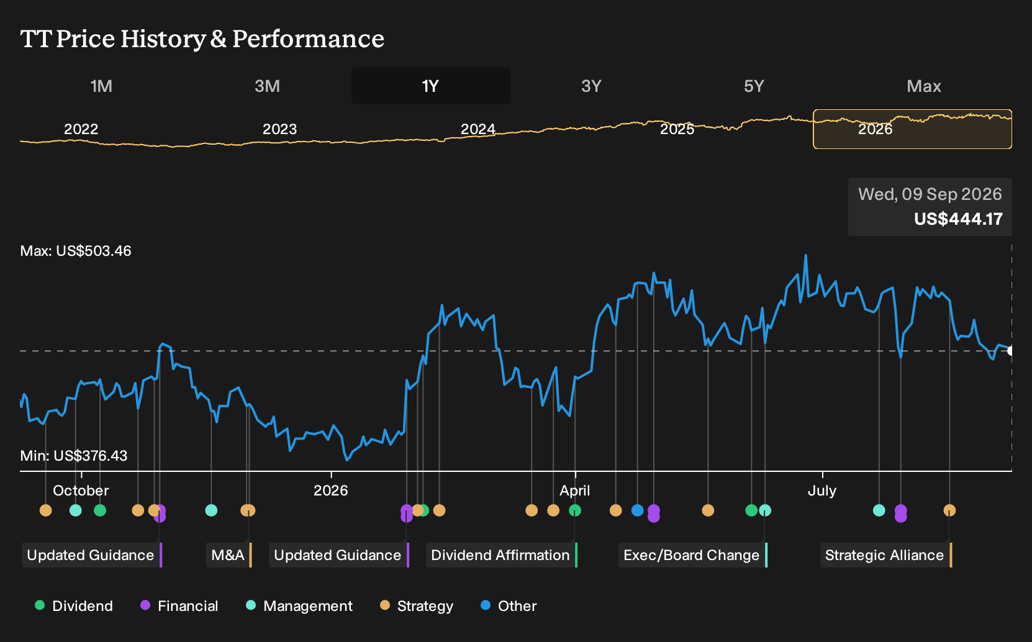This screenshot has width=1032, height=642.
Task: Click the blue Other event marker after April
Action: (x=637, y=510)
